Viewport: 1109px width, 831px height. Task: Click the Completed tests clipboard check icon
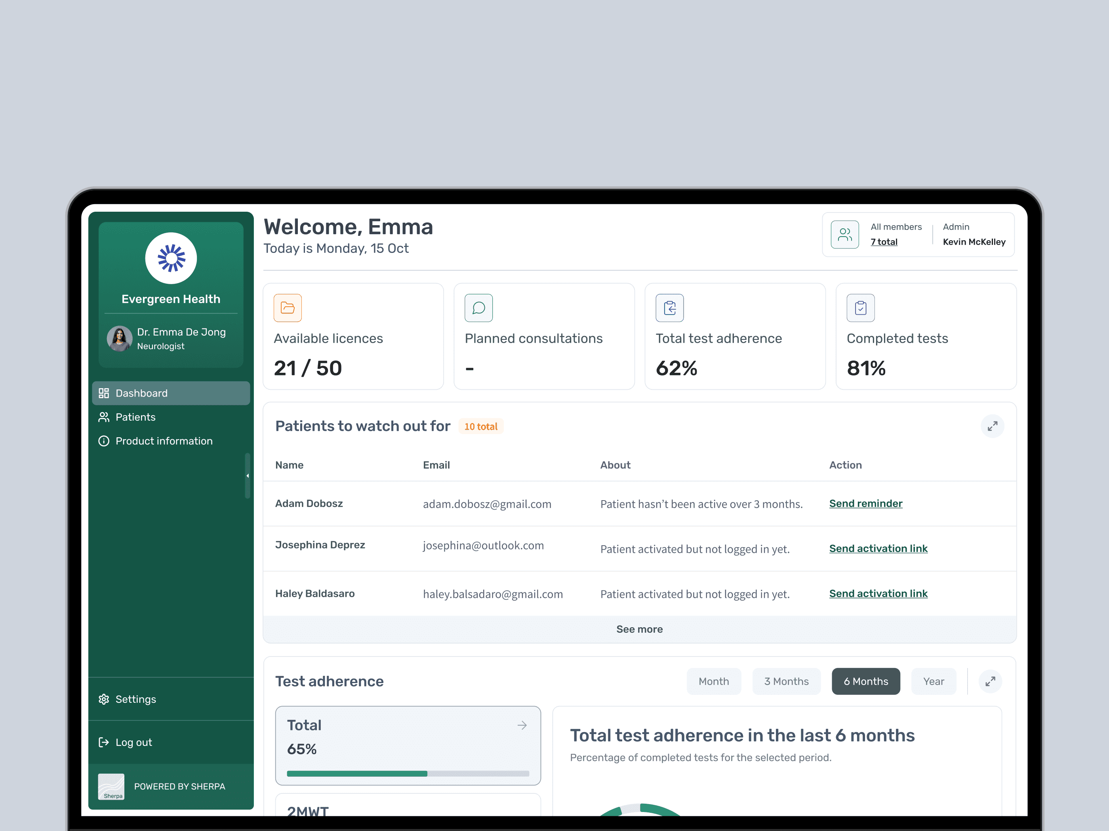click(x=861, y=307)
